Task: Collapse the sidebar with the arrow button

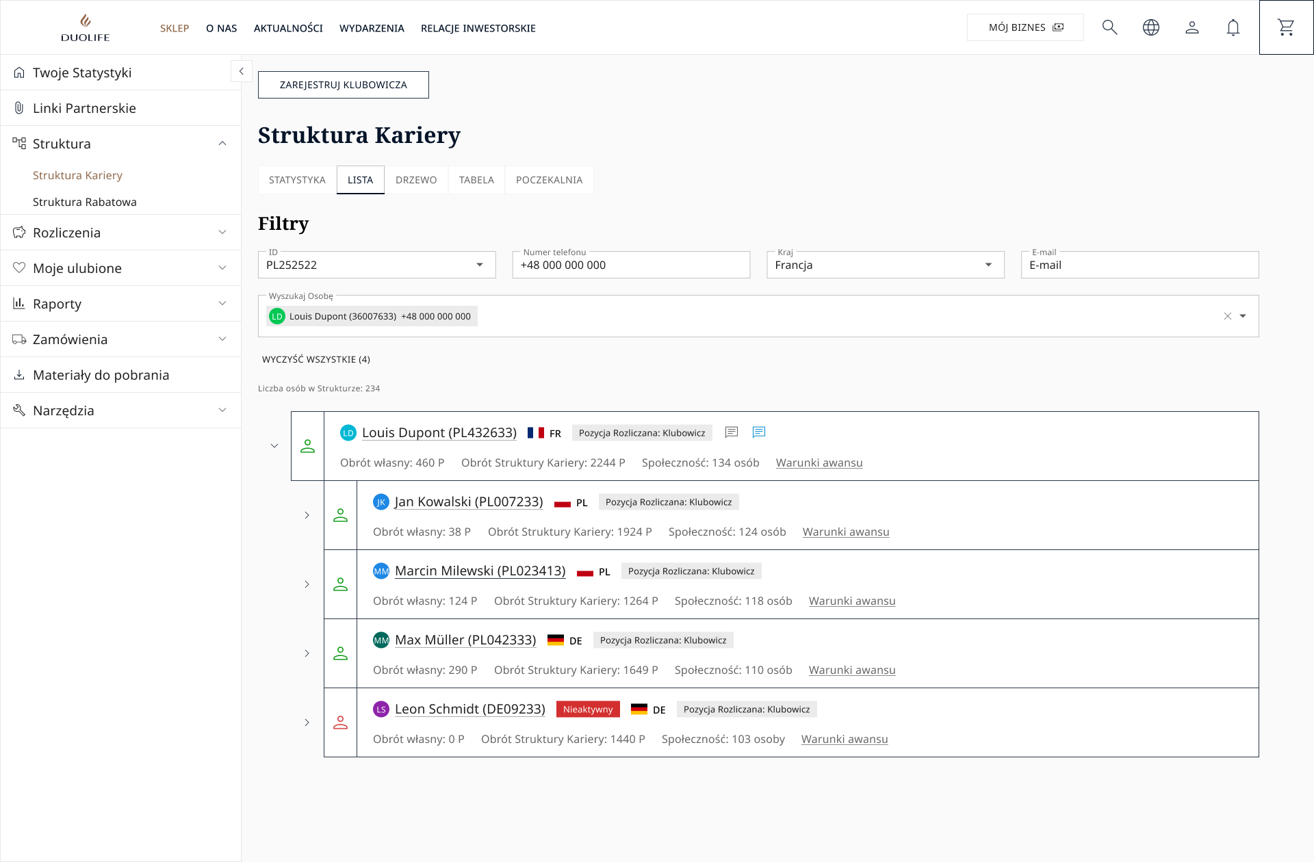Action: pyautogui.click(x=241, y=71)
